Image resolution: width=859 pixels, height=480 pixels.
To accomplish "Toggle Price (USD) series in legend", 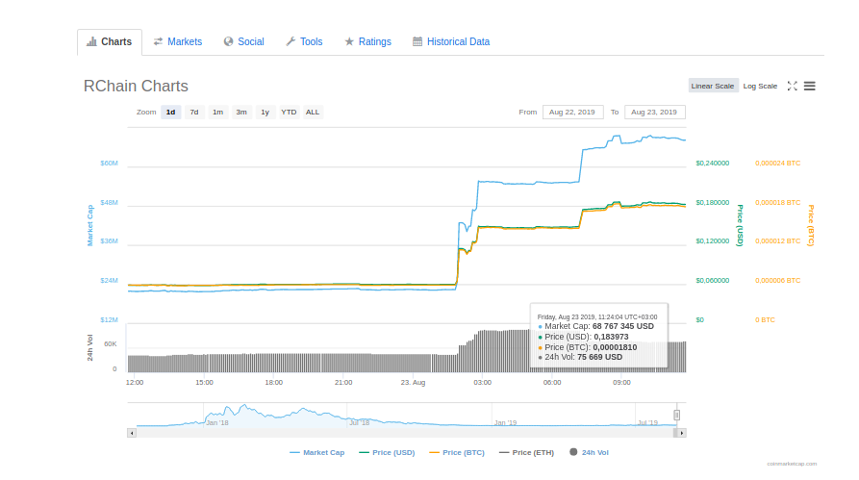I will tap(387, 453).
